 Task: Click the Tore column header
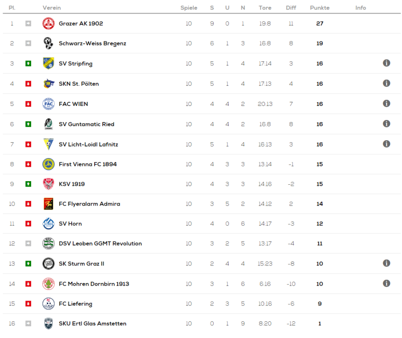[x=265, y=8]
